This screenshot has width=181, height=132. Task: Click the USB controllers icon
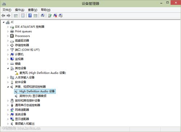pos(12,105)
